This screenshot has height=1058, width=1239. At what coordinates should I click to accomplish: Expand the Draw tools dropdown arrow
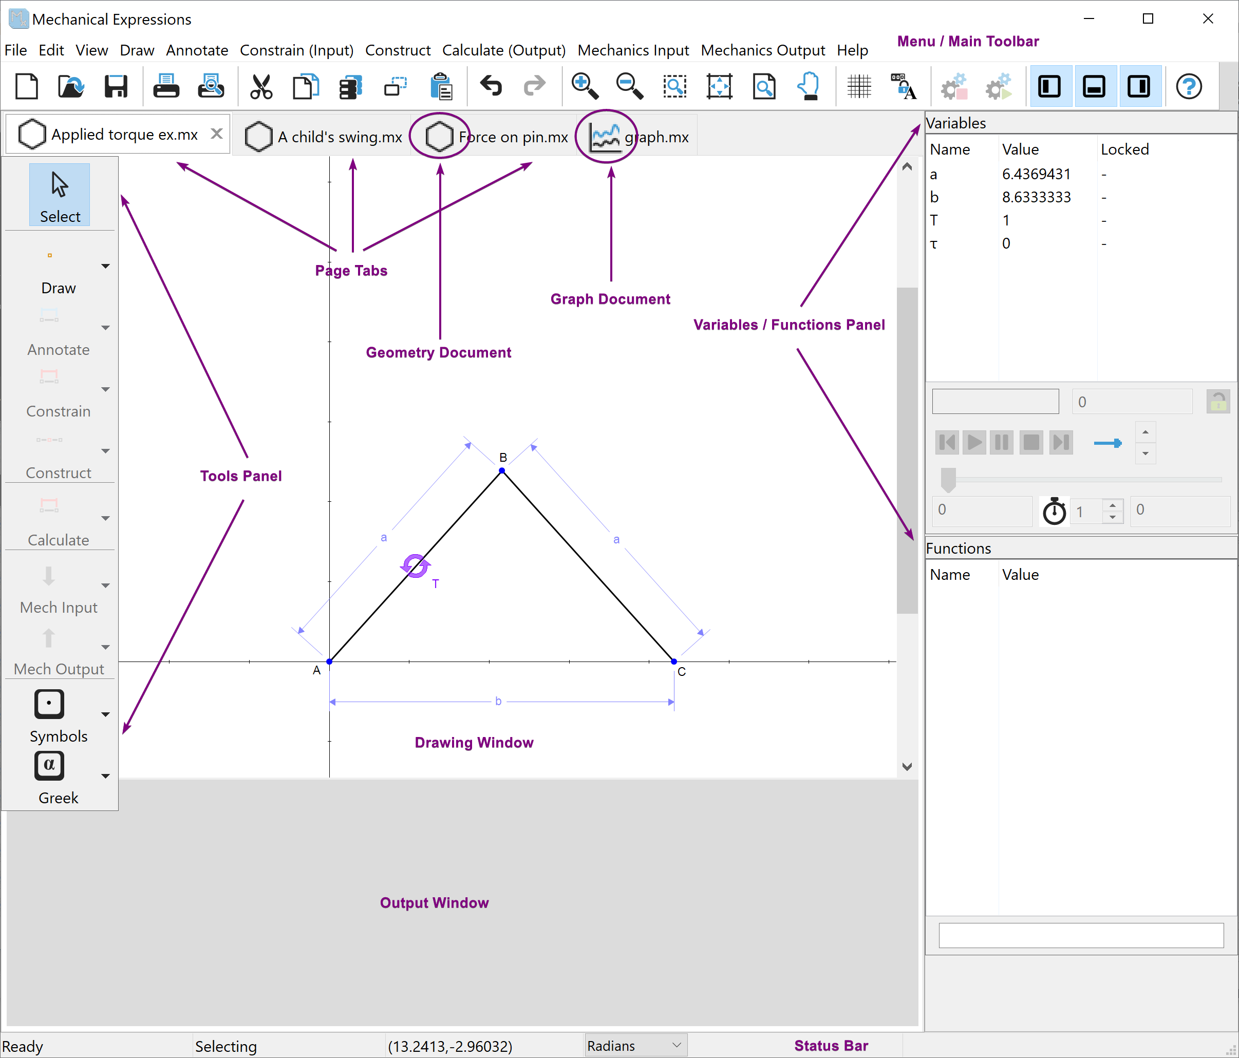[x=106, y=266]
